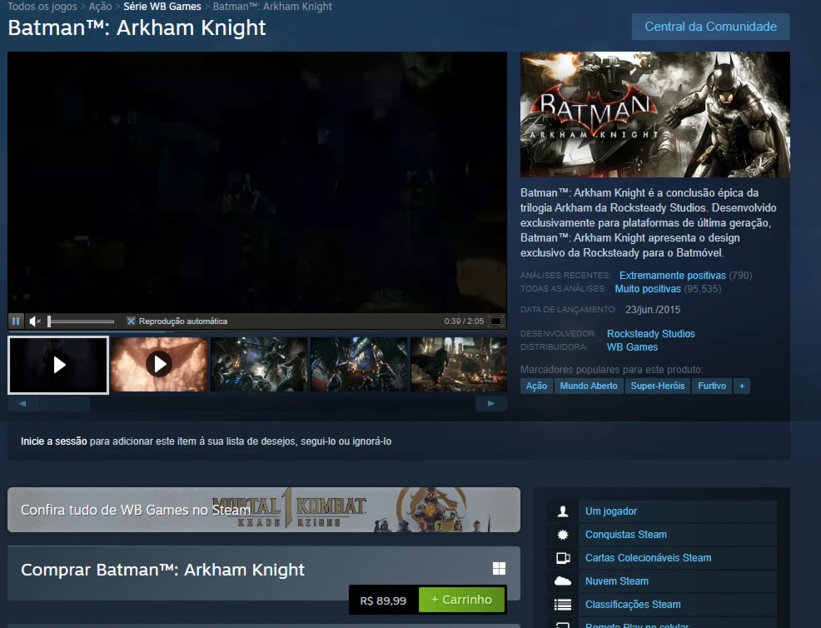Viewport: 821px width, 628px height.
Task: Click the trading cards icon
Action: pyautogui.click(x=563, y=558)
